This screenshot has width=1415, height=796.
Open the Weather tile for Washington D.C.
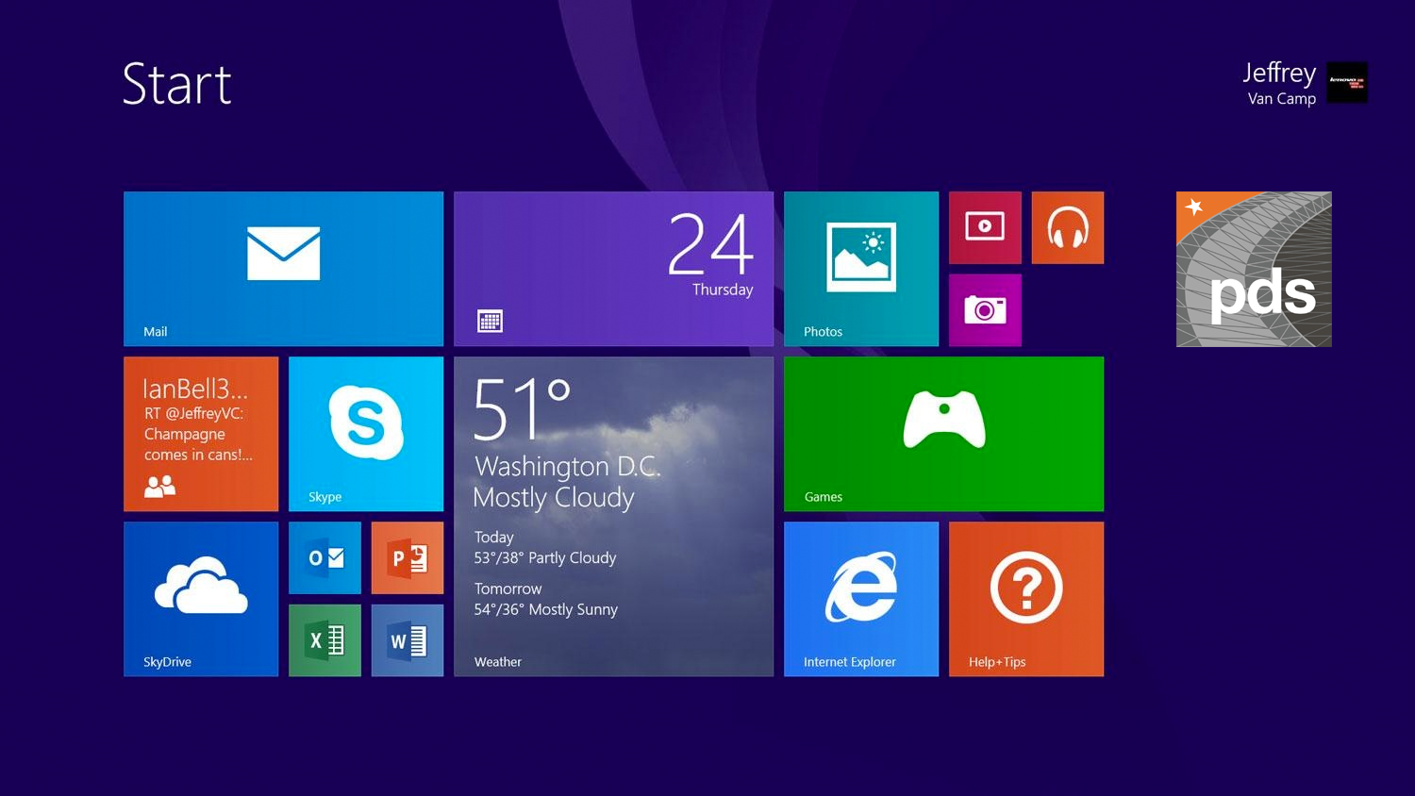613,516
